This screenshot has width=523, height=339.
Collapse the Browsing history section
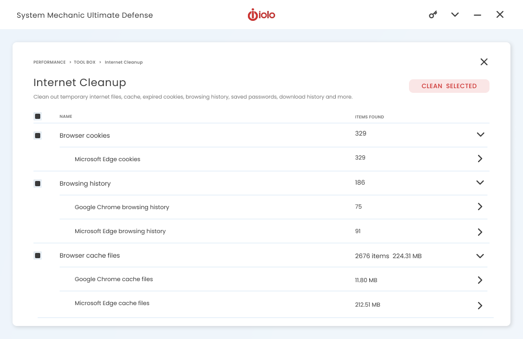pos(480,183)
